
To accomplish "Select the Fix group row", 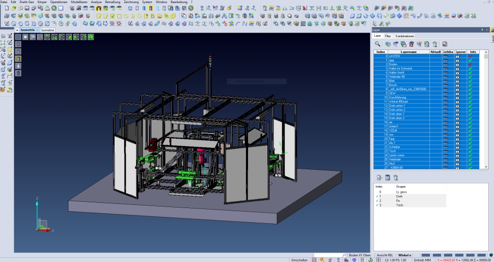I will click(410, 201).
